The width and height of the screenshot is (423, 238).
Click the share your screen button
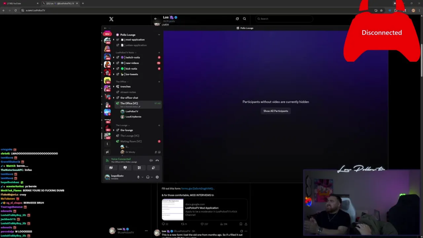point(125,168)
